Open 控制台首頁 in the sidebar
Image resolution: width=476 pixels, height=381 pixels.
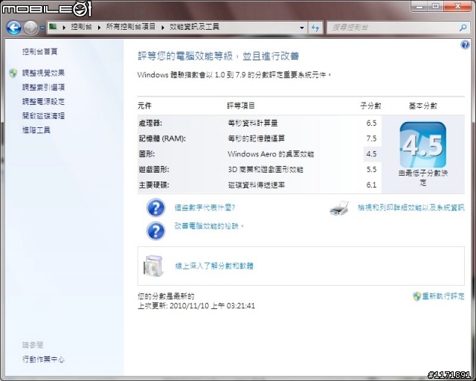click(39, 51)
